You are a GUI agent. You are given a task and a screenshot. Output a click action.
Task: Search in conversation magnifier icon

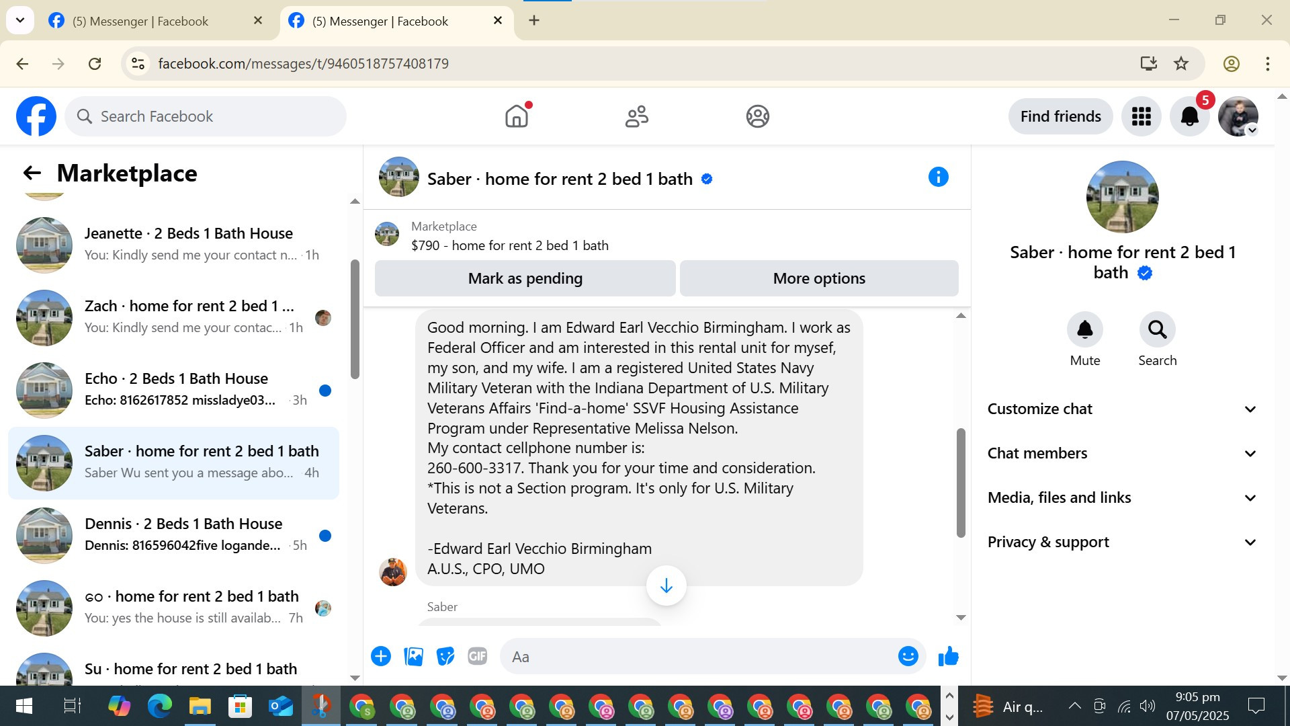pos(1157,329)
